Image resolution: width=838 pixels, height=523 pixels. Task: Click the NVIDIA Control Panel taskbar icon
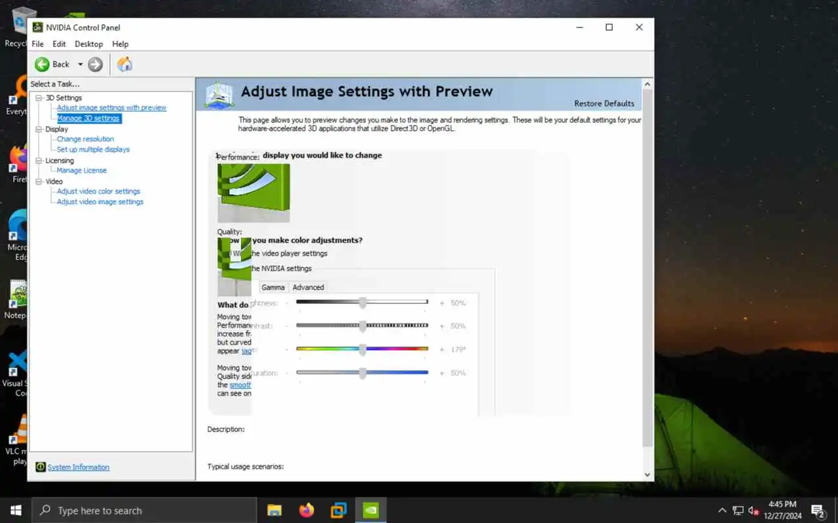[371, 511]
